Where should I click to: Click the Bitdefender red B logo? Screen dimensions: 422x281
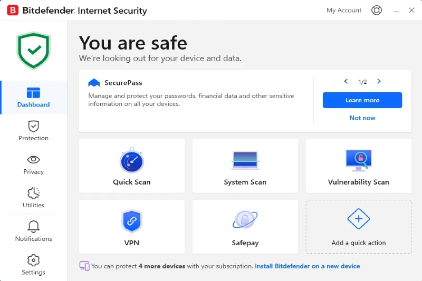pyautogui.click(x=13, y=11)
